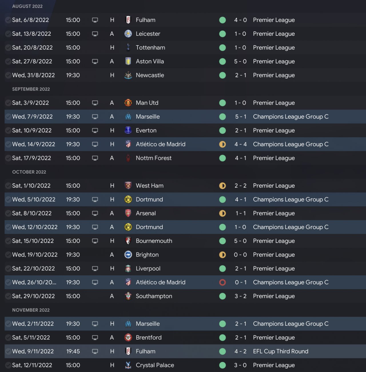Collapse the AUGUST 2022 month header
Image resolution: width=366 pixels, height=372 pixels.
click(x=27, y=6)
